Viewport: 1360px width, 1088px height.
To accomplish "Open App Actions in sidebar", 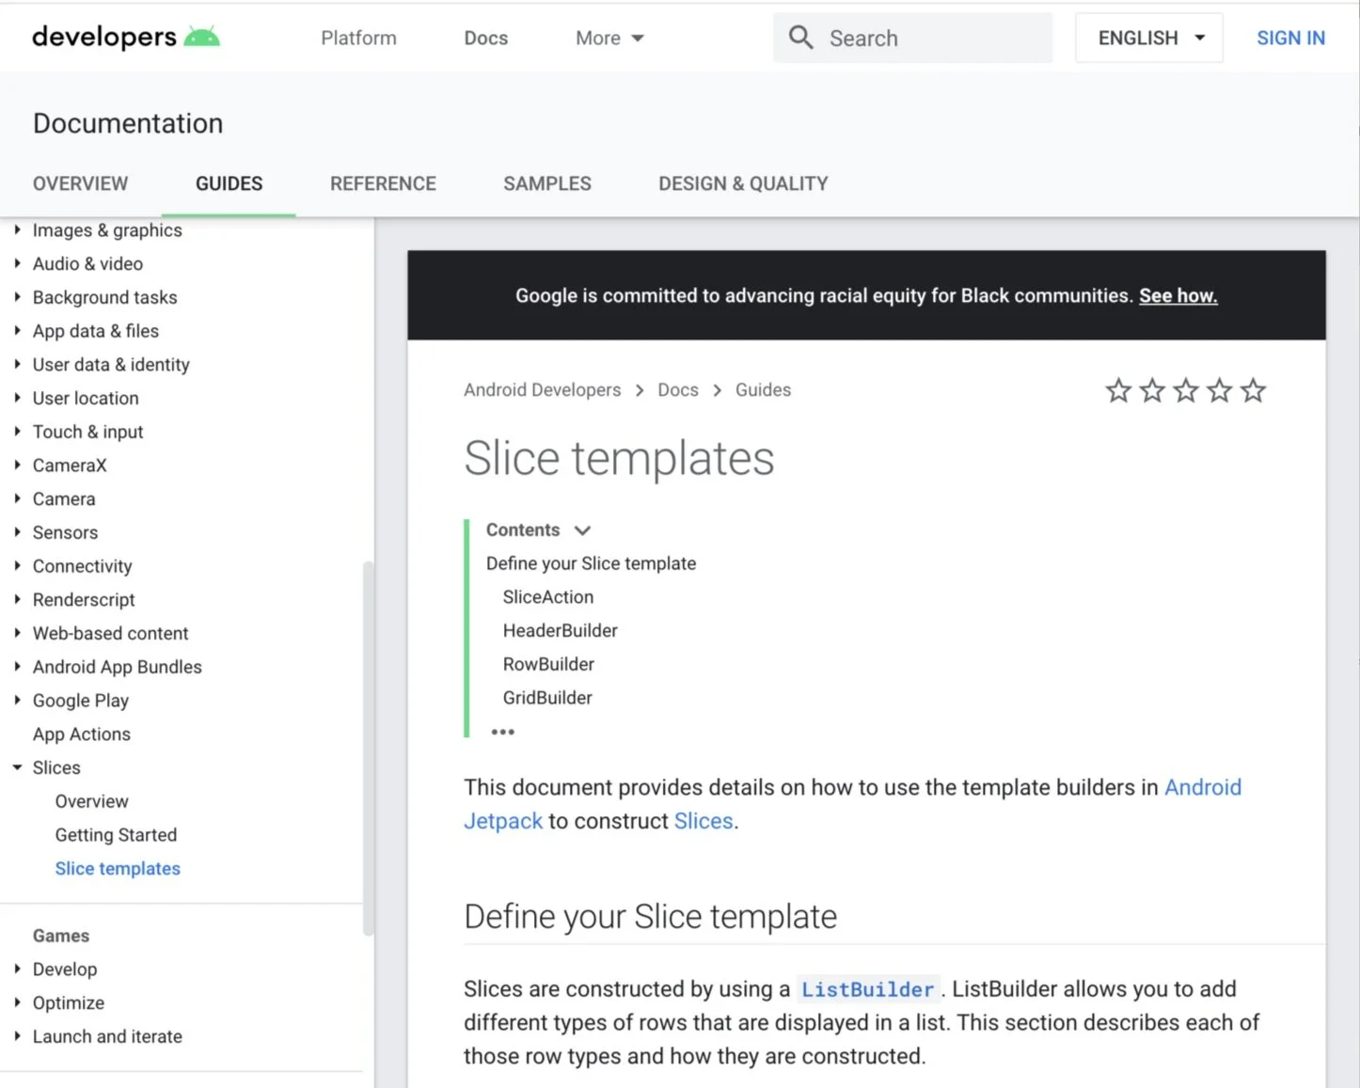I will point(82,734).
